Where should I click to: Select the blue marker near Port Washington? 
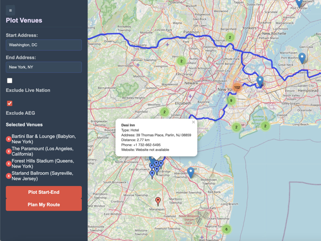pos(302,58)
